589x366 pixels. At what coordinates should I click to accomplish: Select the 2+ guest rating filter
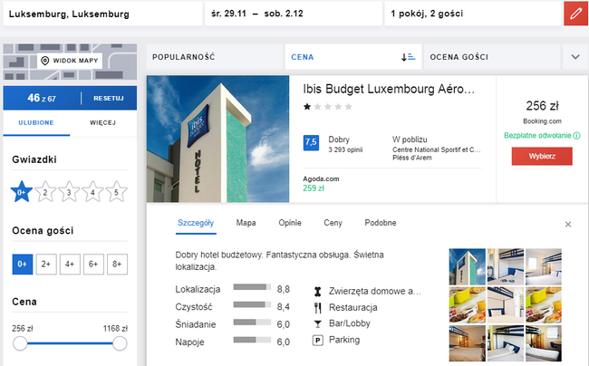click(x=46, y=265)
